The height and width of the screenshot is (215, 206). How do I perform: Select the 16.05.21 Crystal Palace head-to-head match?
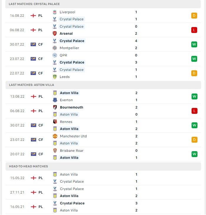click(x=103, y=207)
